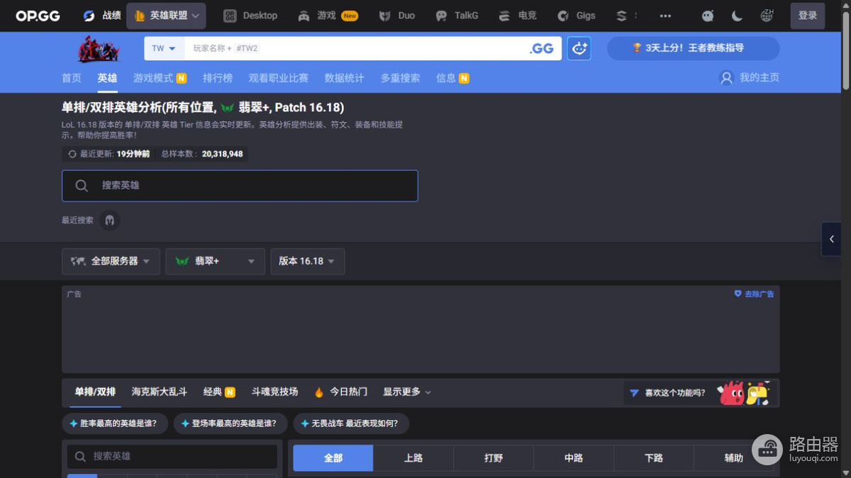Image resolution: width=851 pixels, height=478 pixels.
Task: Go to Duo page
Action: [x=396, y=16]
